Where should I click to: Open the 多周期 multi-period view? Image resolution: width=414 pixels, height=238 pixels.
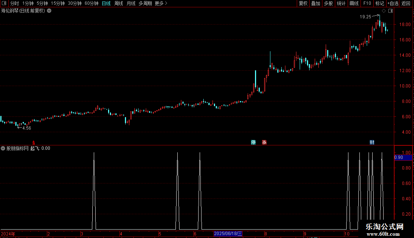coord(145,3)
